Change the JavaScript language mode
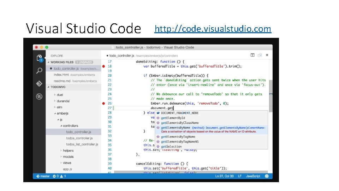The height and width of the screenshot is (191, 339). 253,176
